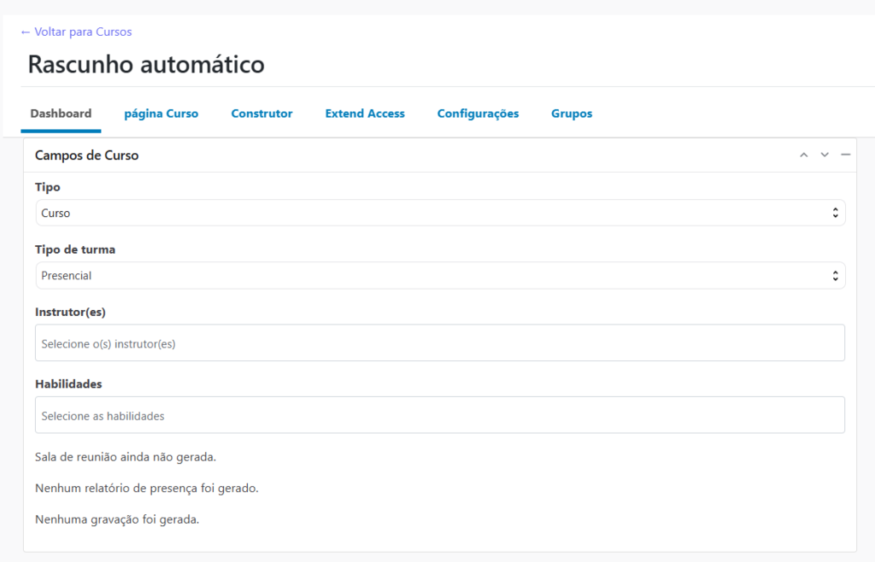Switch to the Extend Access tab
Screen dimensions: 875x562
tap(365, 114)
